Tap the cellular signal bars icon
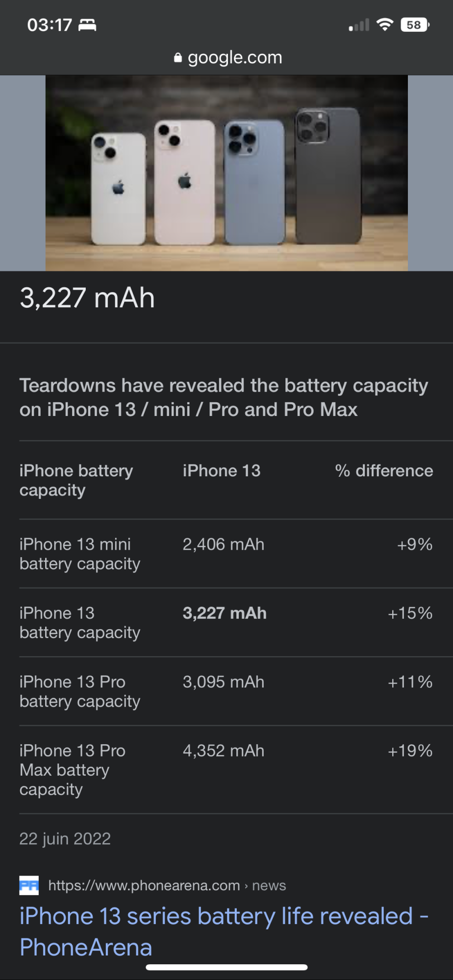The width and height of the screenshot is (453, 980). click(x=359, y=25)
